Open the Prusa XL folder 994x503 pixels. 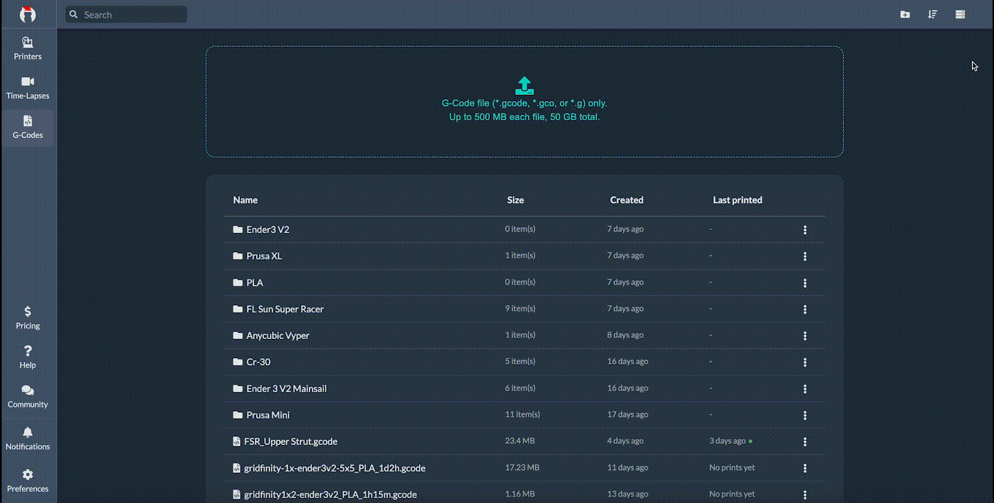264,256
